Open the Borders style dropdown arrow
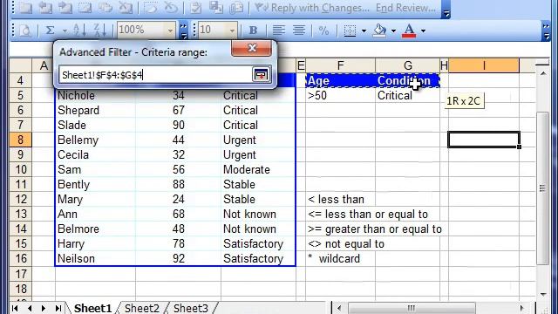558x314 pixels. click(364, 31)
